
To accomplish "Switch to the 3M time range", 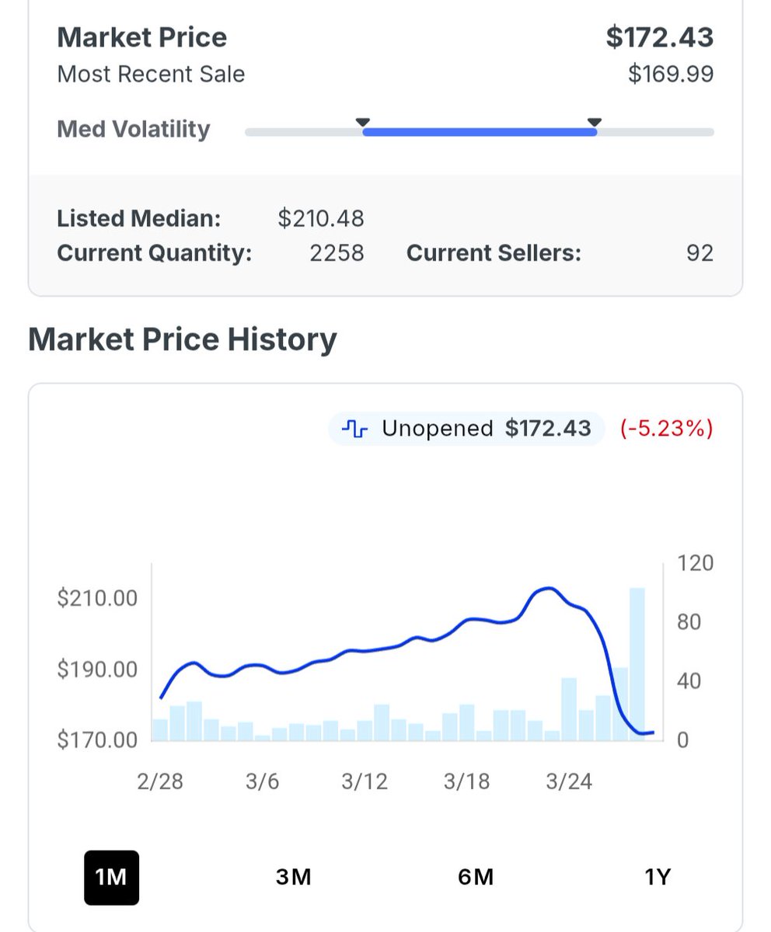I will (x=293, y=878).
